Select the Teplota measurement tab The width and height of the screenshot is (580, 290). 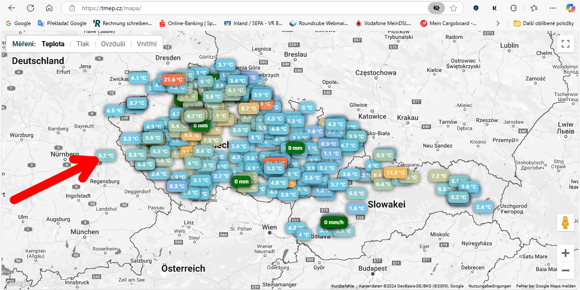tap(53, 44)
